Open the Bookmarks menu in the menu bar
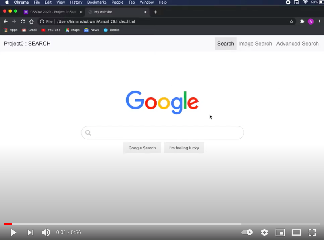Screen dimensions: 324x240 point(97,2)
